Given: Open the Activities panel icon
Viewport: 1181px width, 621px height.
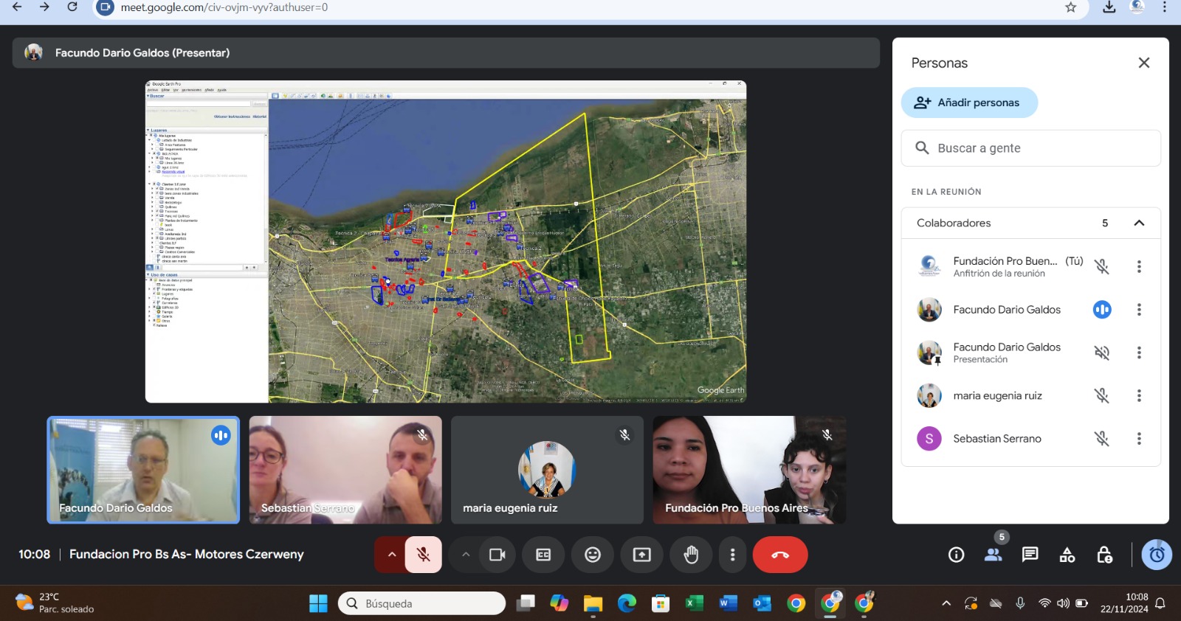Looking at the screenshot, I should [x=1067, y=555].
